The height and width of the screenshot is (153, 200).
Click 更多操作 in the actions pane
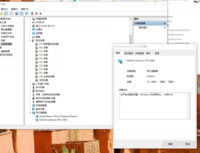[x=143, y=27]
